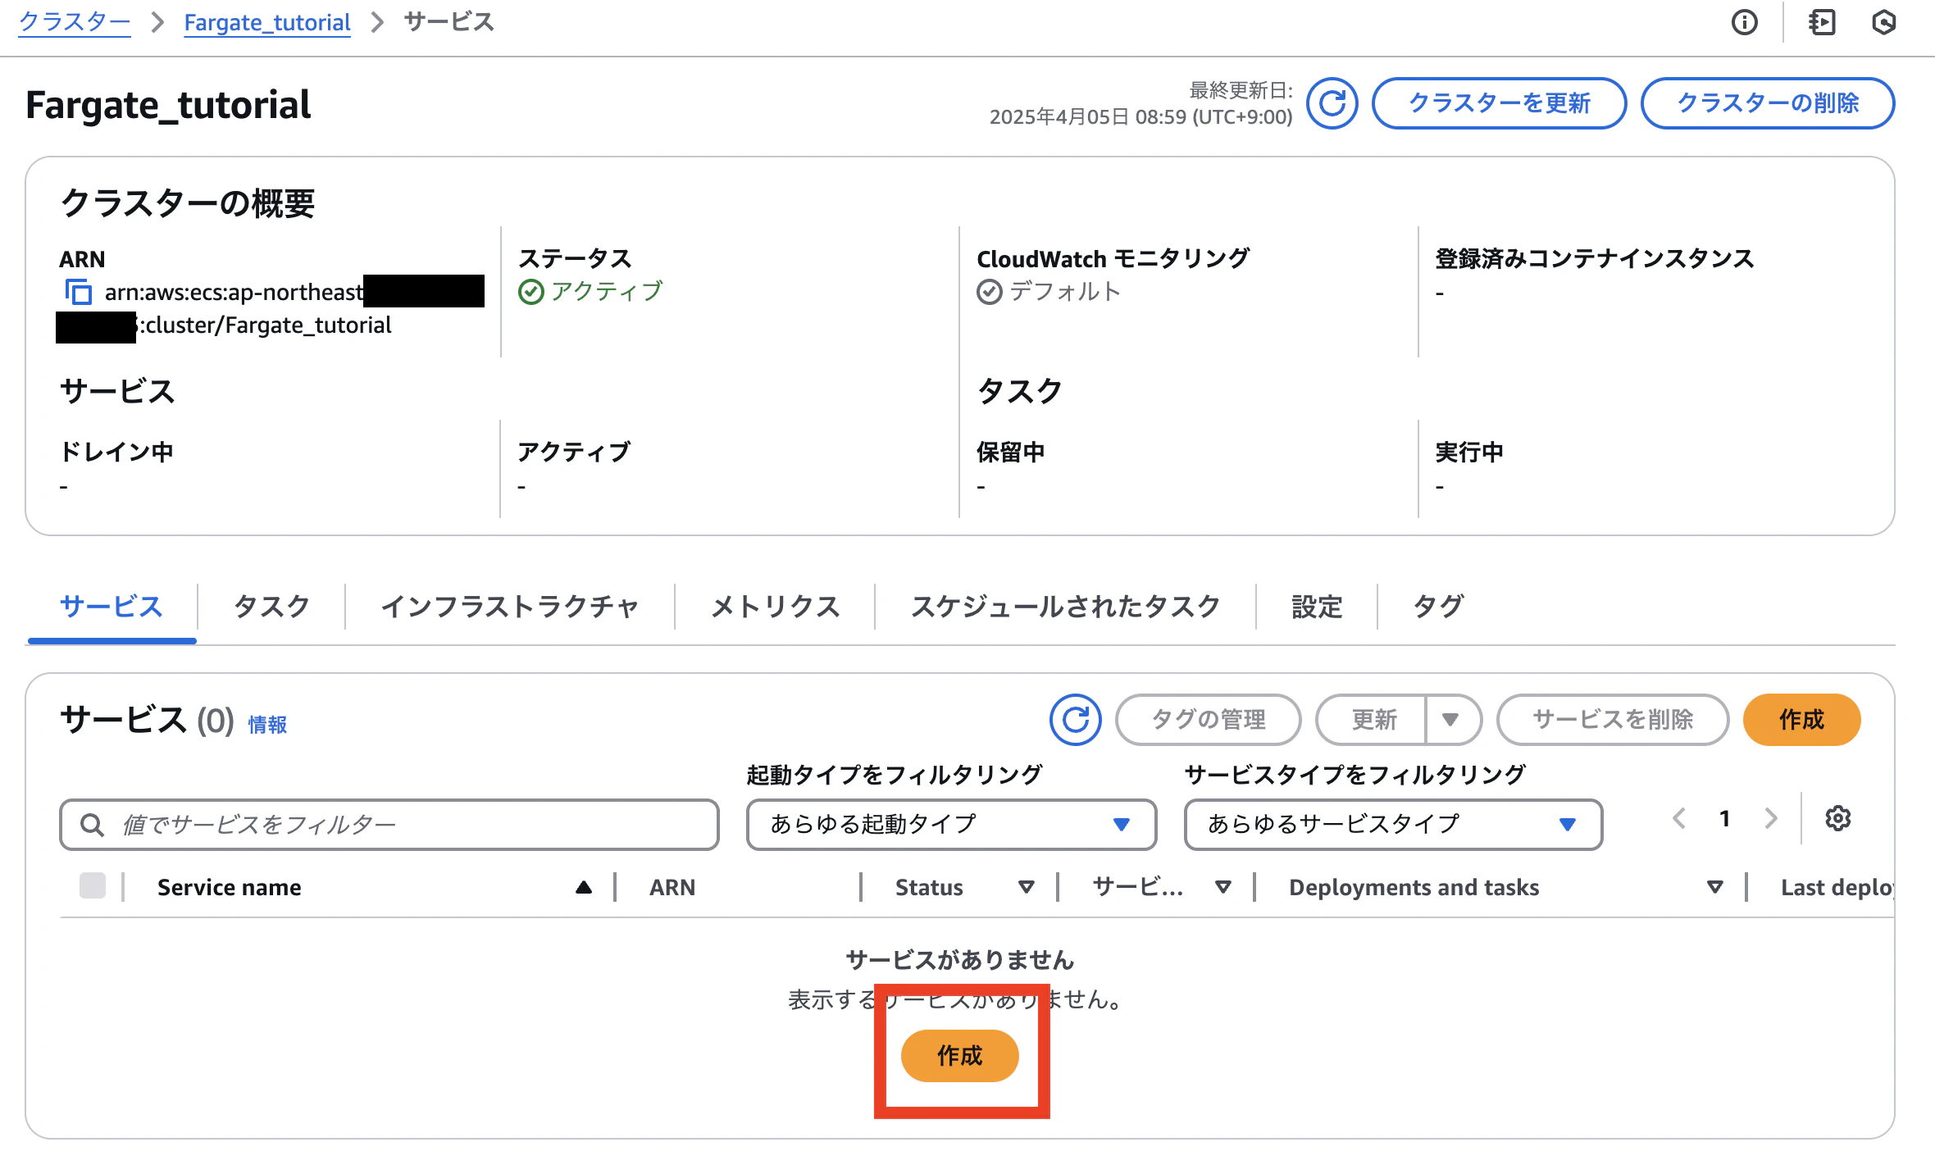Viewport: 1935px width, 1151px height.
Task: Click the search magnifier icon in filter box
Action: tap(92, 825)
